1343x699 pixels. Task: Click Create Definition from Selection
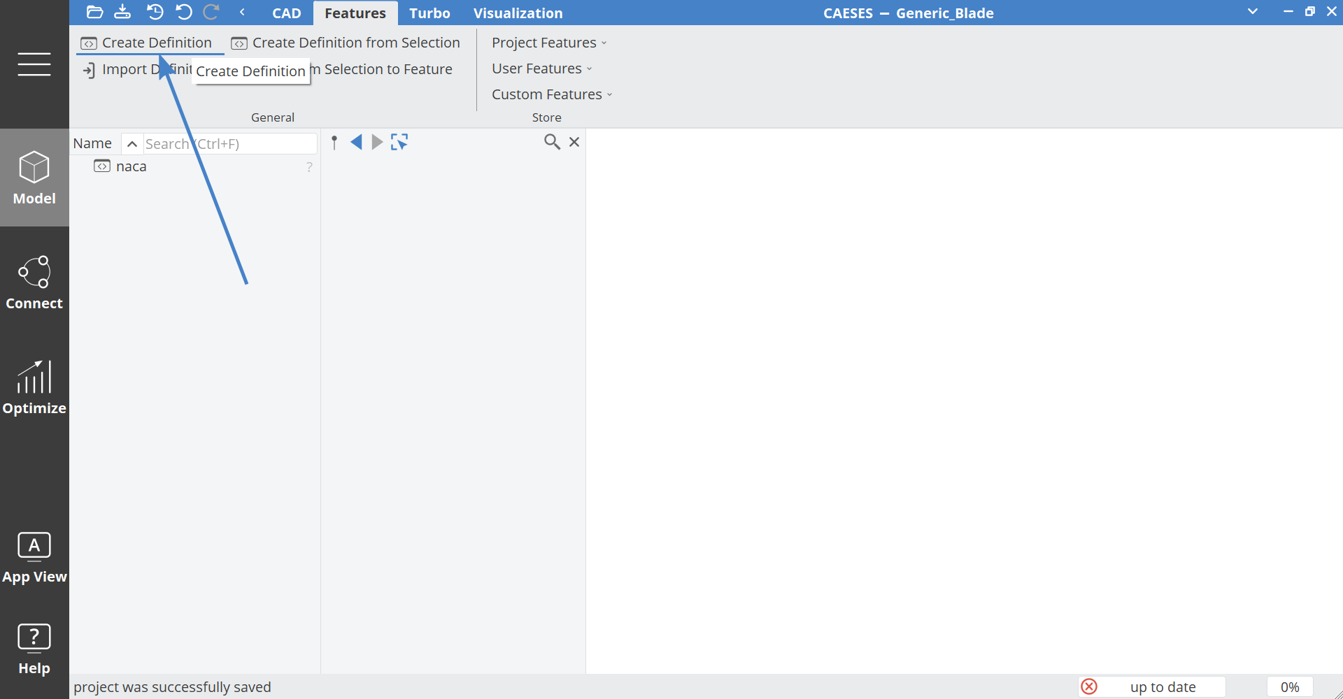click(x=346, y=43)
